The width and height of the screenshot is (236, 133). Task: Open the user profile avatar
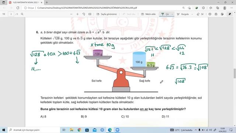coord(225,8)
